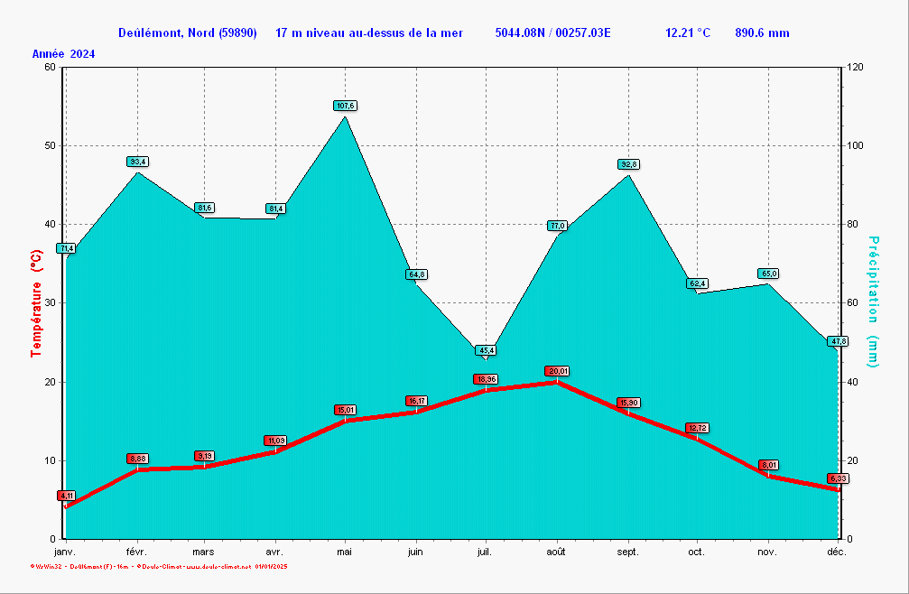Select the red 'Température (°C)' axis title

(x=37, y=304)
